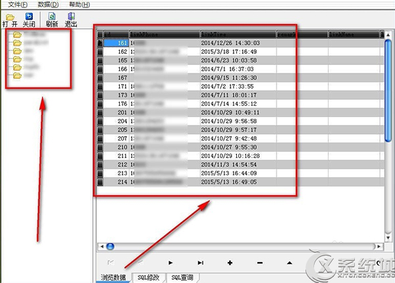Image resolution: width=395 pixels, height=283 pixels.
Task: Click the horizontal scrollbar left arrow
Action: pyautogui.click(x=101, y=246)
